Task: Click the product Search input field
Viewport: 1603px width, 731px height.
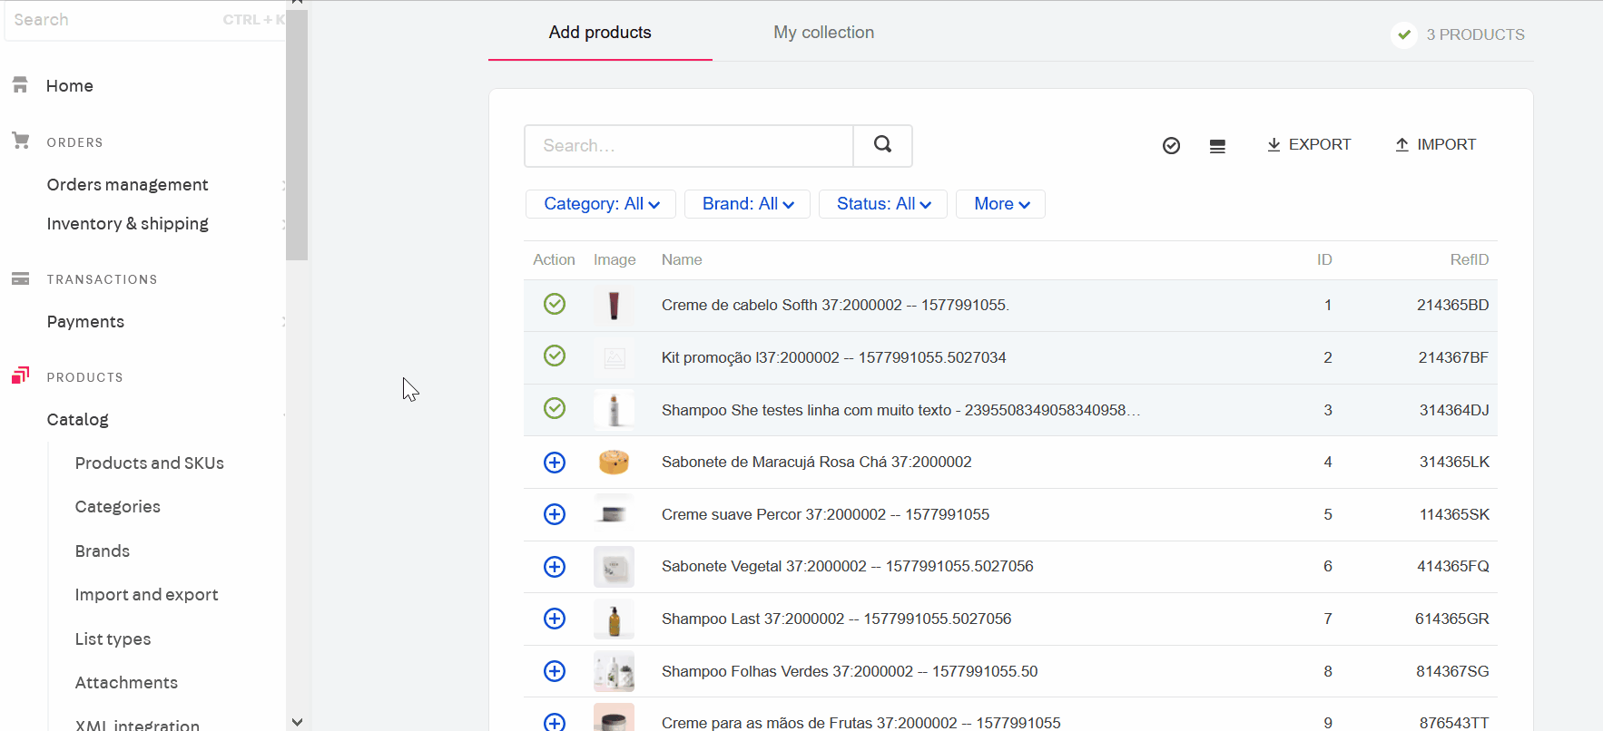Action: (x=689, y=146)
